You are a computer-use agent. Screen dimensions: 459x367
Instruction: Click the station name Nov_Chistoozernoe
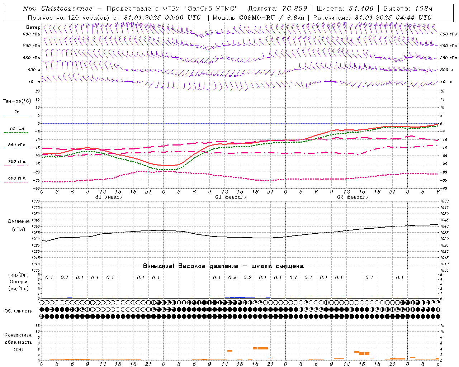pyautogui.click(x=57, y=9)
